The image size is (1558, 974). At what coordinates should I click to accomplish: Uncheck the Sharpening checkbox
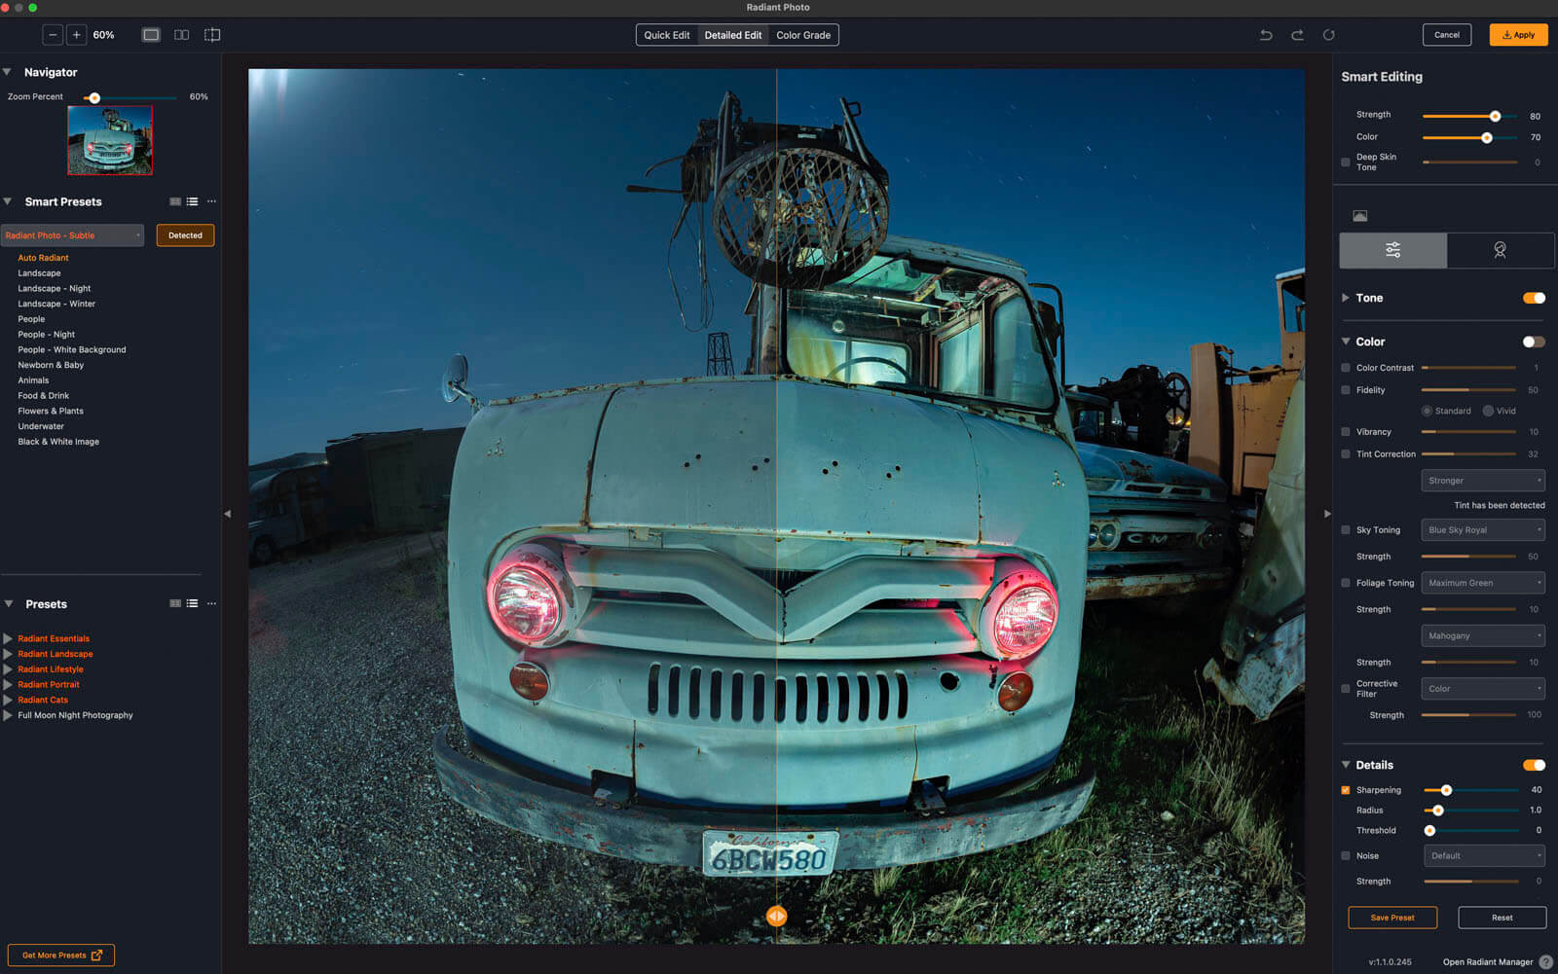coord(1346,790)
